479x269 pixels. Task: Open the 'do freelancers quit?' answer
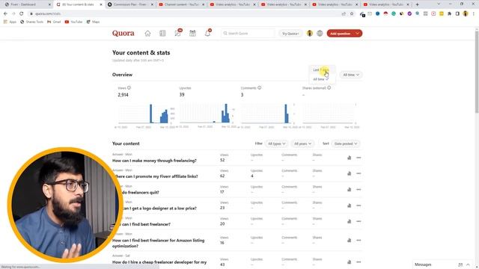(140, 193)
